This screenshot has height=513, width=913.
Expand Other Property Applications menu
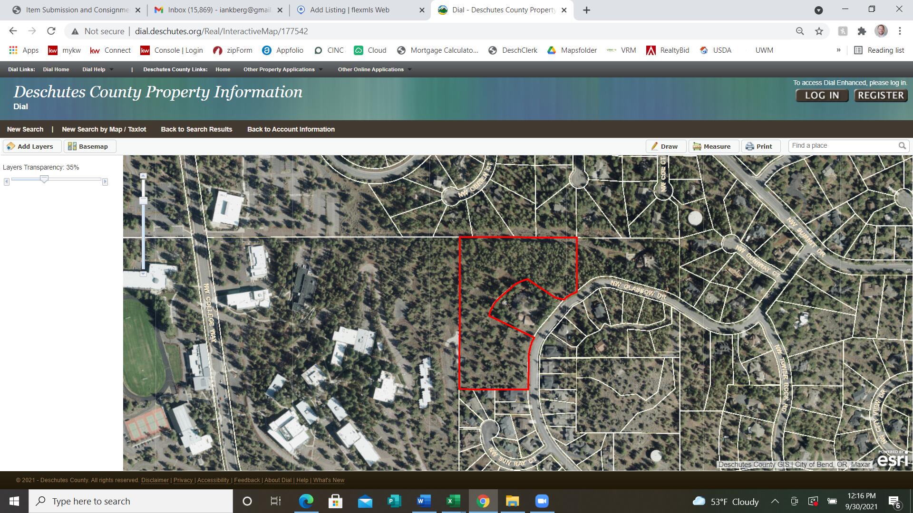(x=282, y=69)
